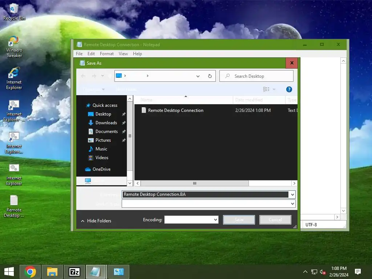Click the file list horizontal scrollbar thumb

[195, 183]
